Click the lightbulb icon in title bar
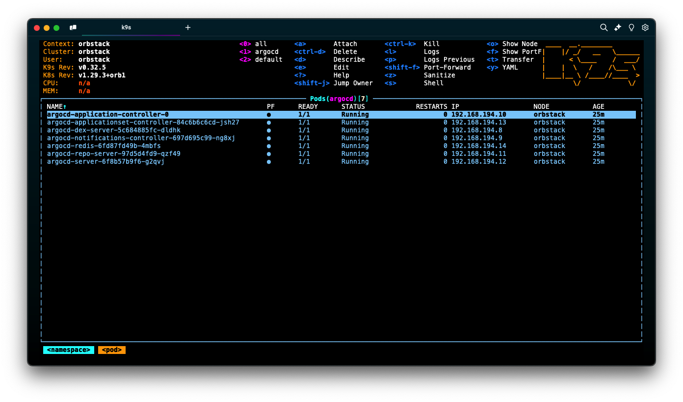The image size is (683, 402). (x=631, y=27)
